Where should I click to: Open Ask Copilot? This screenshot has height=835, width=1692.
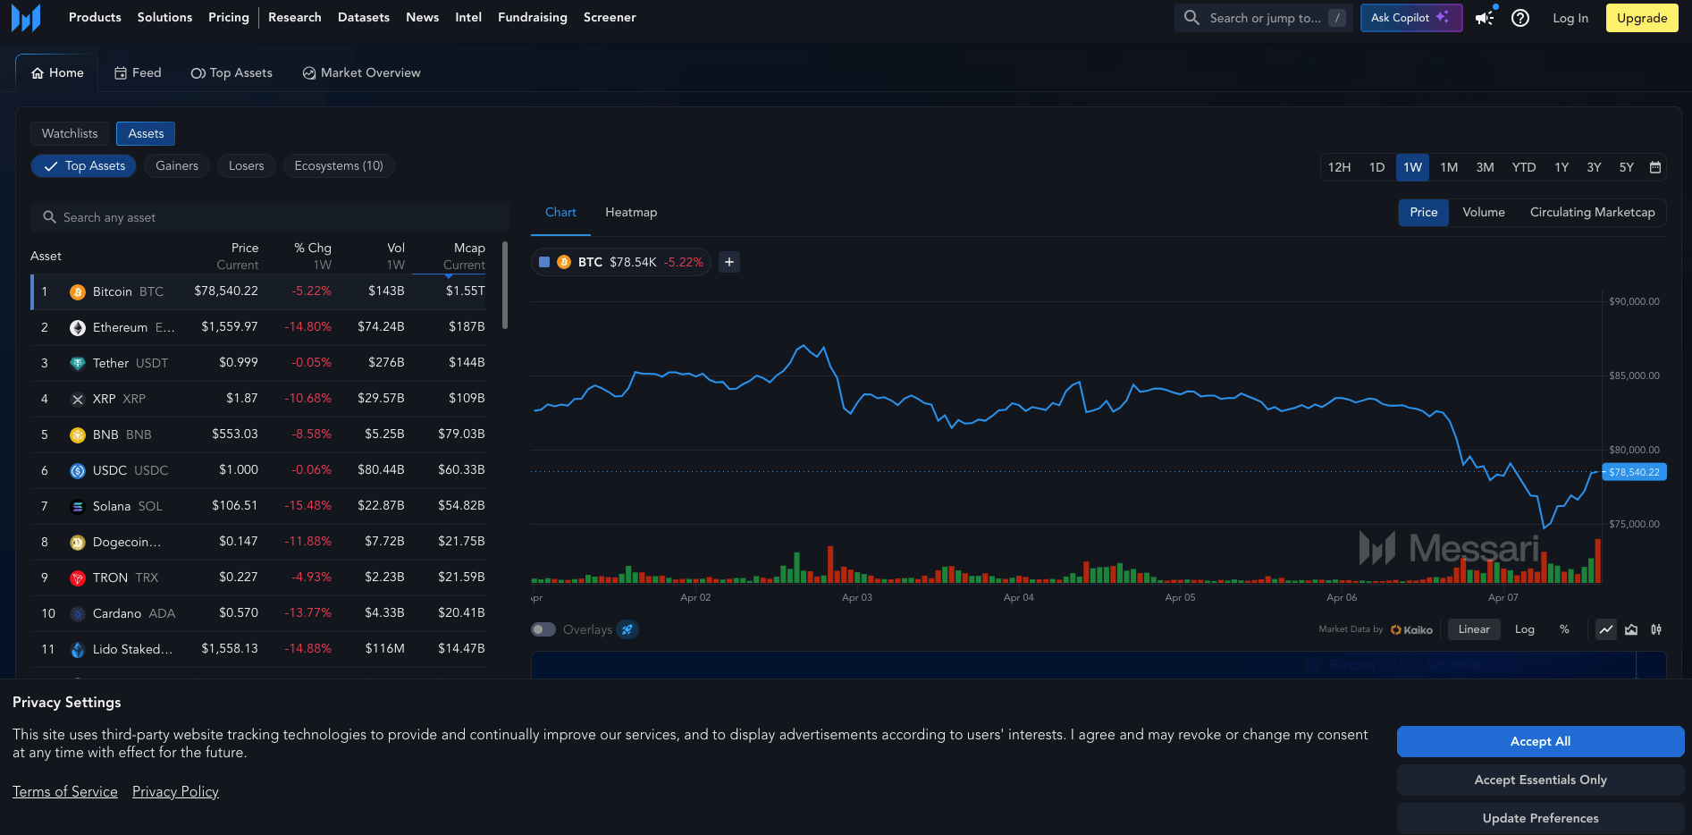[1411, 18]
